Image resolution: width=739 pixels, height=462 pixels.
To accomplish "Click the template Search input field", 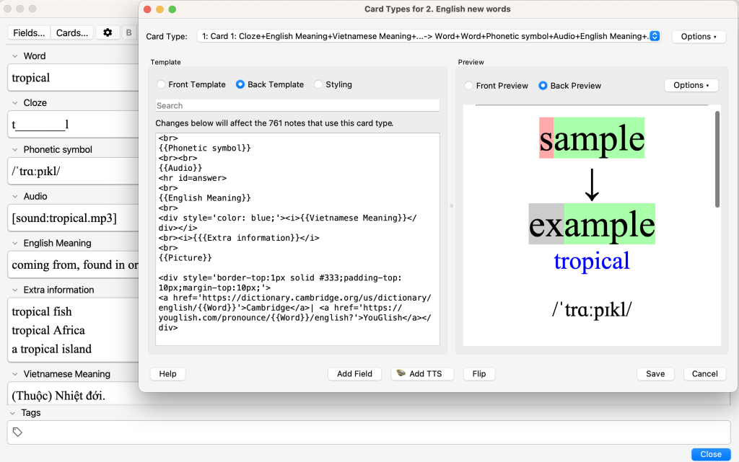I will pyautogui.click(x=297, y=105).
